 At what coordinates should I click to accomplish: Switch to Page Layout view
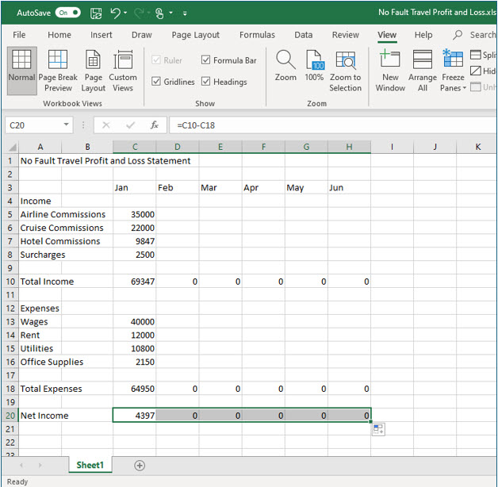click(x=93, y=71)
